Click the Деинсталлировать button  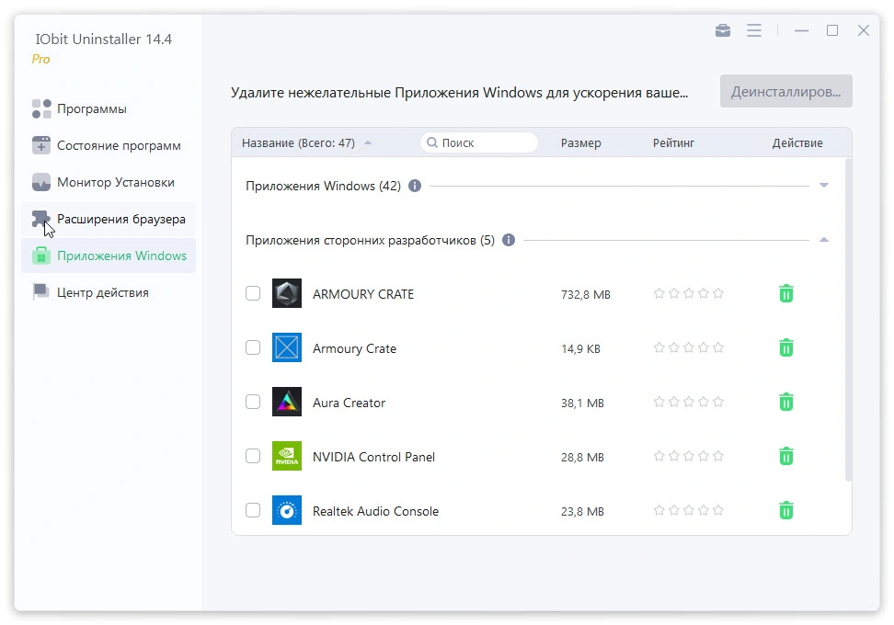[785, 91]
